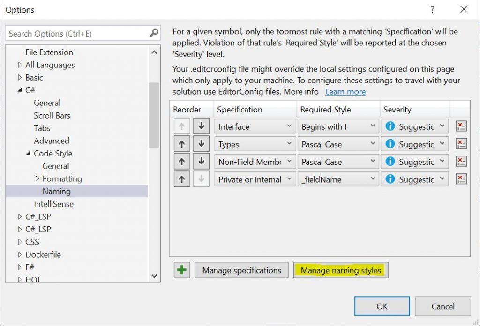The height and width of the screenshot is (326, 480).
Task: Select IntelliSense in the options tree
Action: click(x=53, y=204)
